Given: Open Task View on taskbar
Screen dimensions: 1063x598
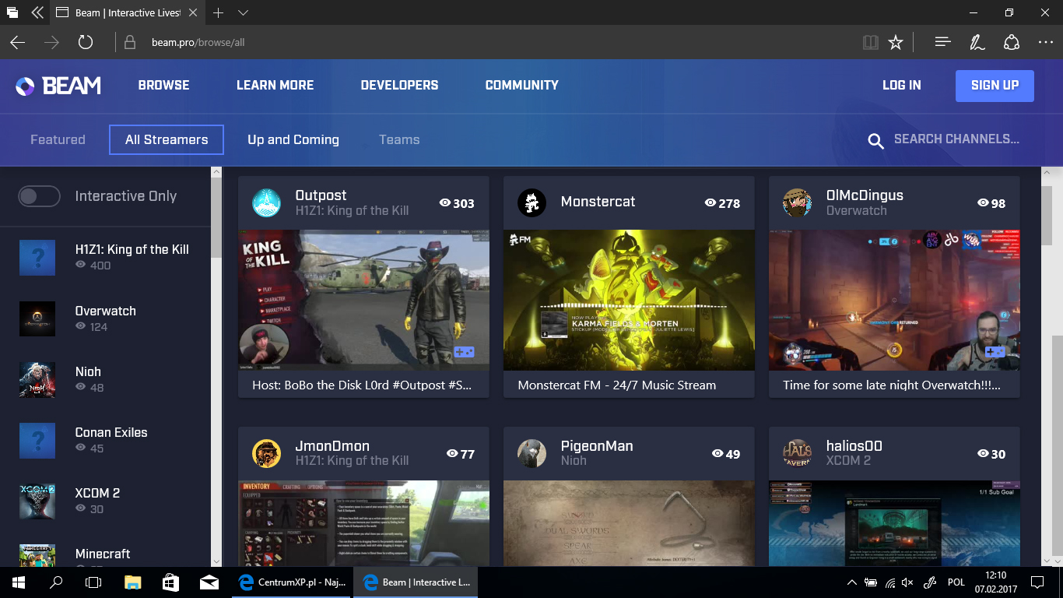Looking at the screenshot, I should (93, 582).
